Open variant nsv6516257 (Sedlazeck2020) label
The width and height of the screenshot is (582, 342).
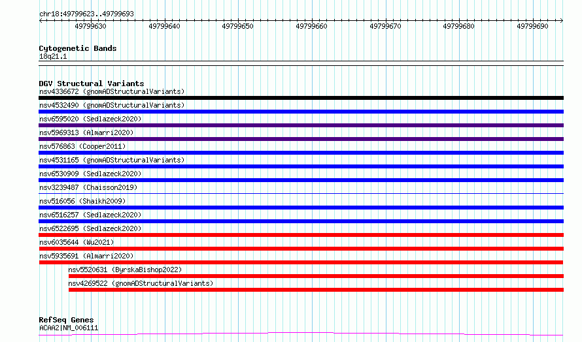(90, 215)
